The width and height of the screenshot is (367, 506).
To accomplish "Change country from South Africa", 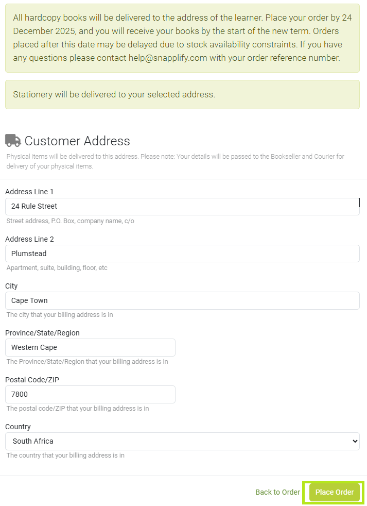I will (183, 441).
